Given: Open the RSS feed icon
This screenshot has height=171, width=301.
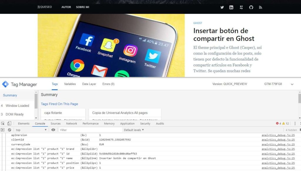Looking at the screenshot, I should 260,7.
